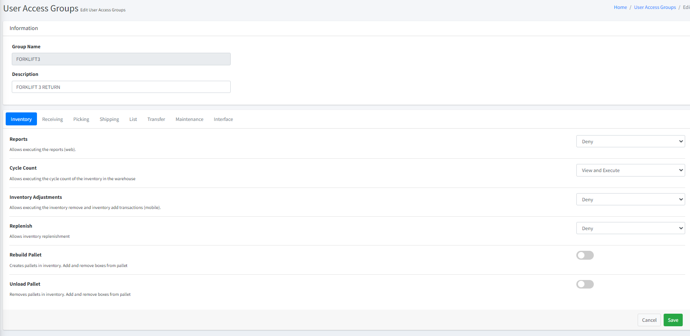Click the green Save button
The width and height of the screenshot is (690, 336).
click(673, 320)
